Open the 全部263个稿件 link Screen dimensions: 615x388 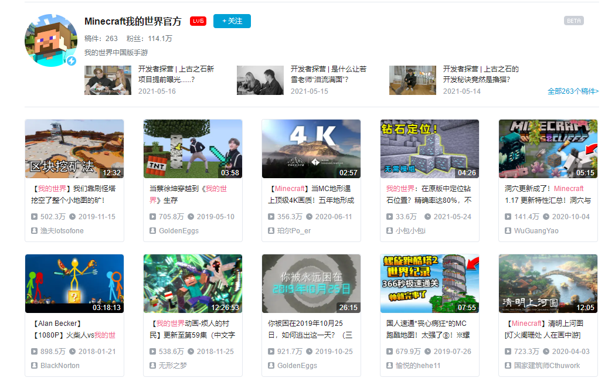pyautogui.click(x=573, y=91)
